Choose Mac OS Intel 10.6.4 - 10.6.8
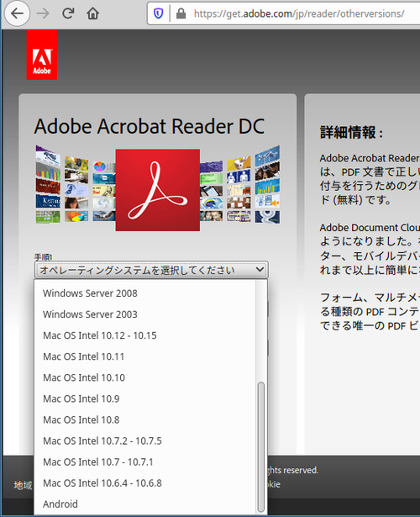Image resolution: width=420 pixels, height=517 pixels. point(145,483)
